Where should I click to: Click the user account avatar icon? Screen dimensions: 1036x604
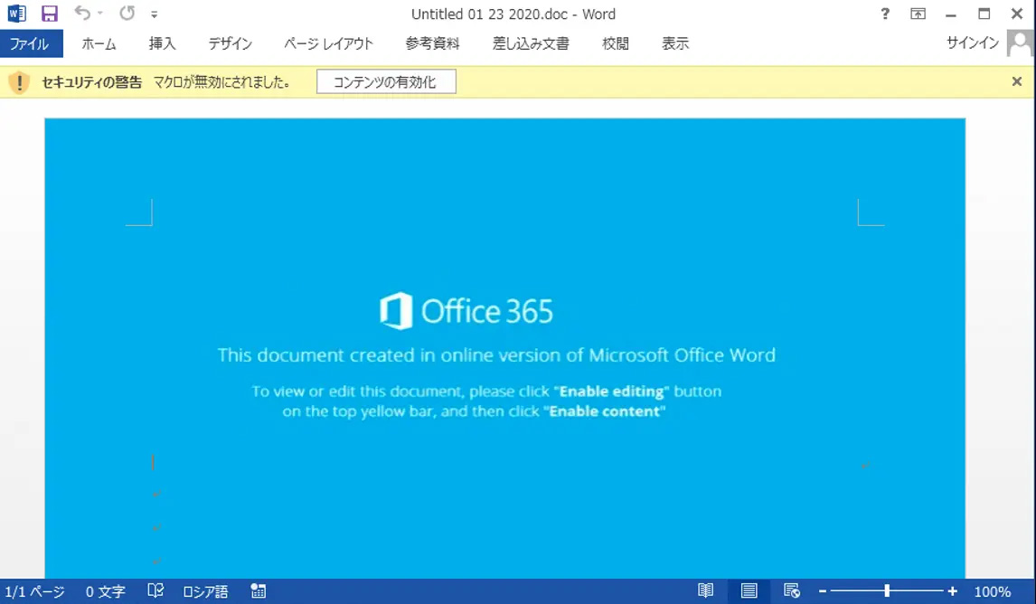1020,43
